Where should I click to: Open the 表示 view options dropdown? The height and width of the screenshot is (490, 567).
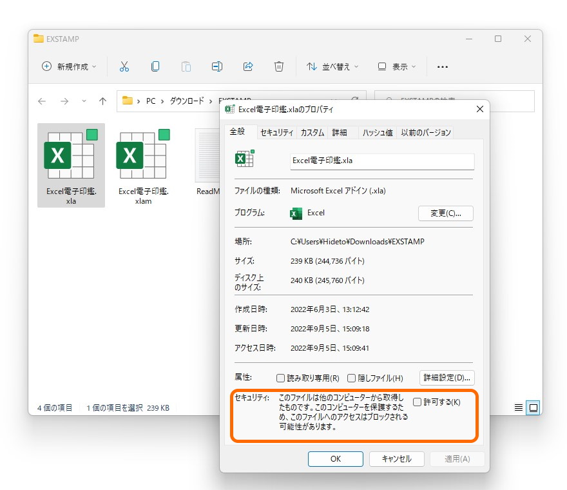tap(396, 66)
